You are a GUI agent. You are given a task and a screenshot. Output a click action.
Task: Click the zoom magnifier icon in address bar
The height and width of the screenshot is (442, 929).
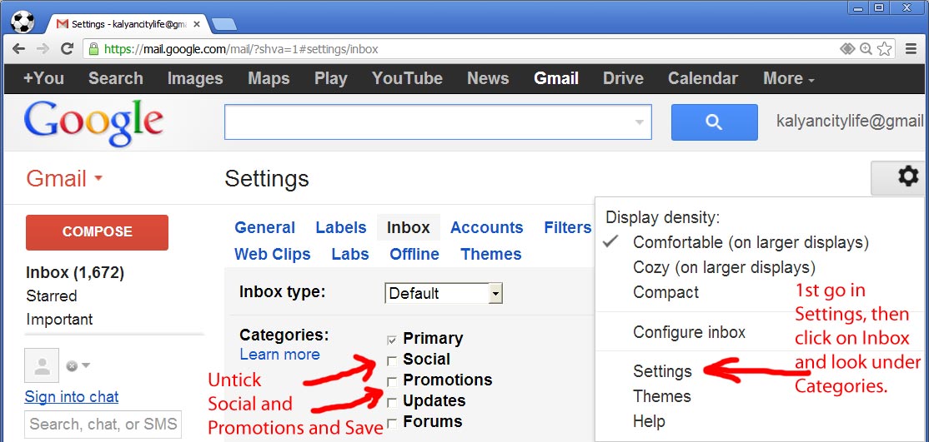tap(866, 48)
